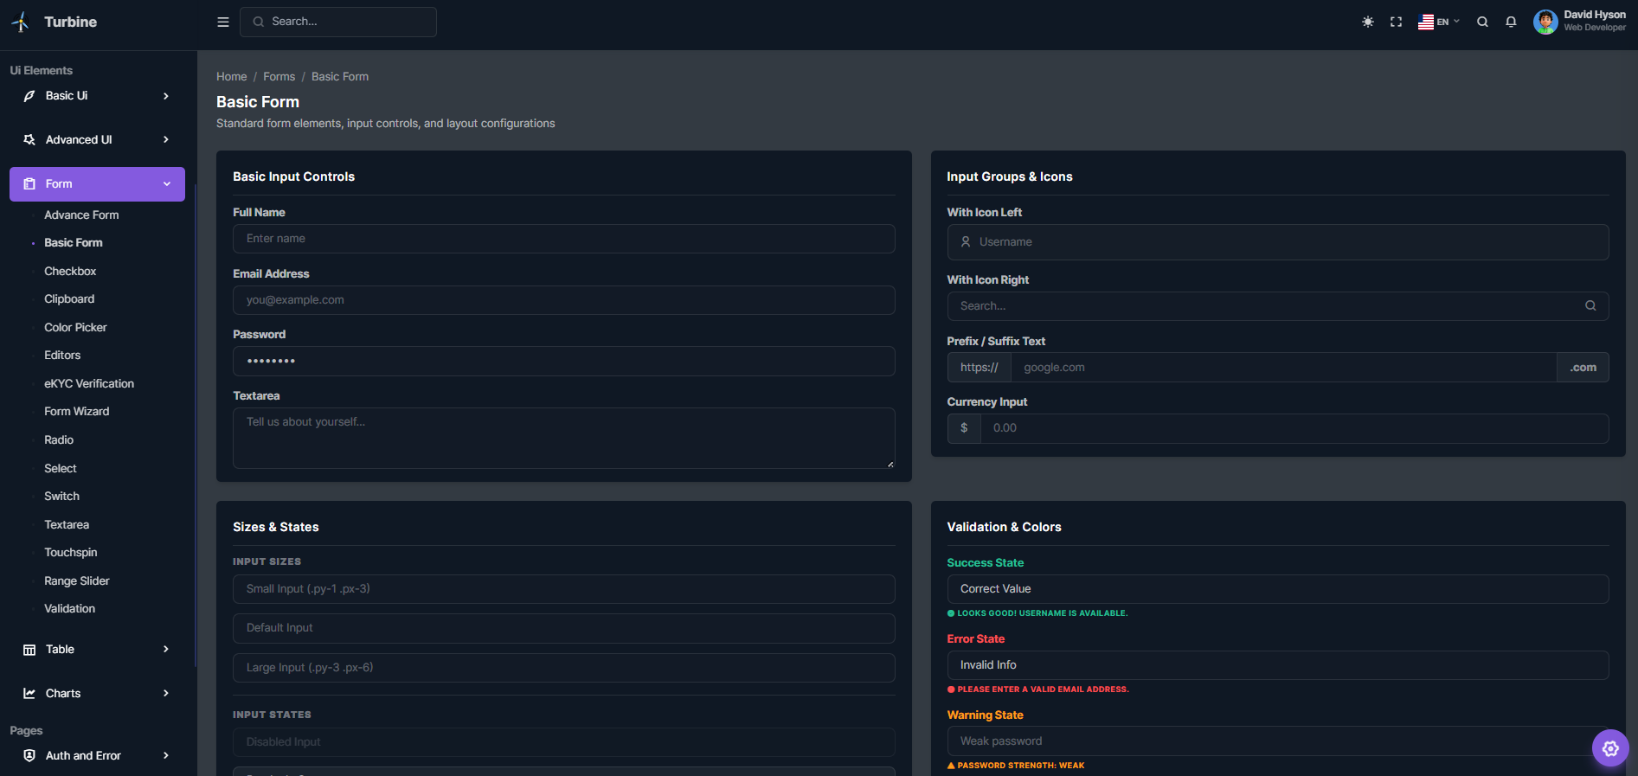Open notifications bell icon

click(x=1511, y=22)
